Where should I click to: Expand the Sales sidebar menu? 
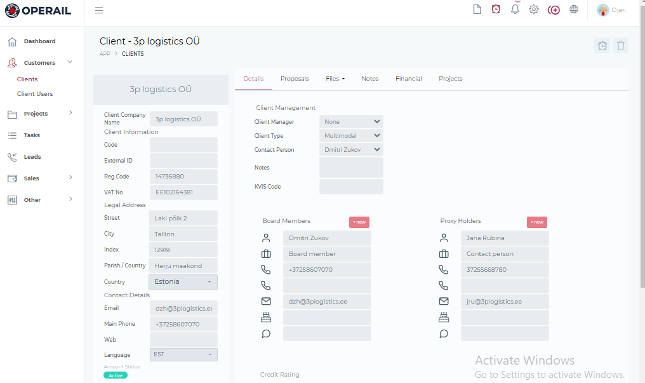pyautogui.click(x=41, y=178)
